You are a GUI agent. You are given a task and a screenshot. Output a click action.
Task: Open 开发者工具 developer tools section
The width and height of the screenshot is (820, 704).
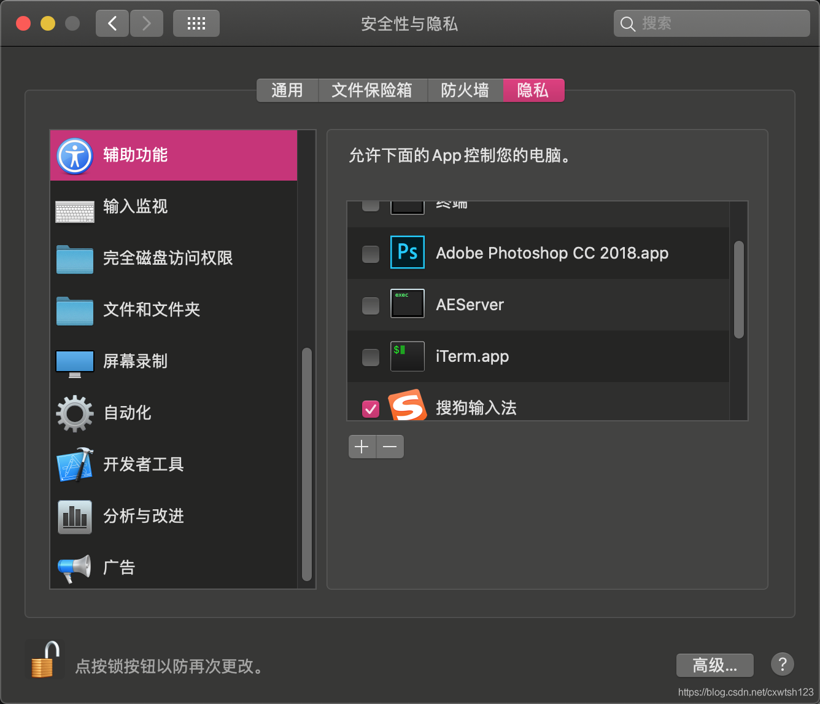pos(143,465)
